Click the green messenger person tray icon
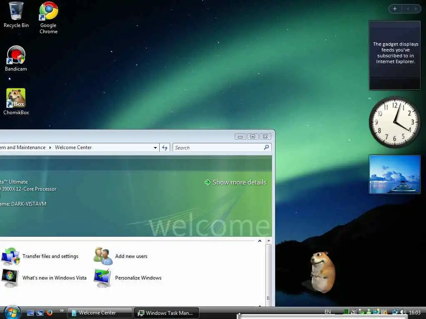The width and height of the screenshot is (426, 319). 369,312
